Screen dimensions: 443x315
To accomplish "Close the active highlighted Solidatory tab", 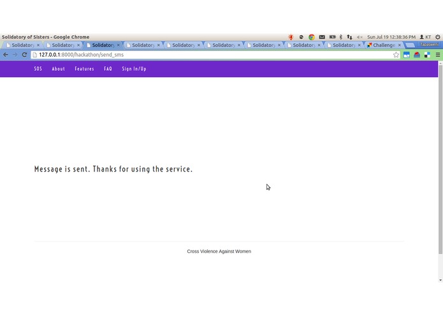I will 119,45.
